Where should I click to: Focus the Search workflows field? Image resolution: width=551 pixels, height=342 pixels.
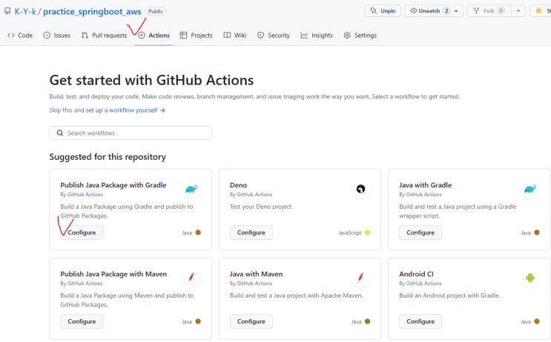click(131, 133)
